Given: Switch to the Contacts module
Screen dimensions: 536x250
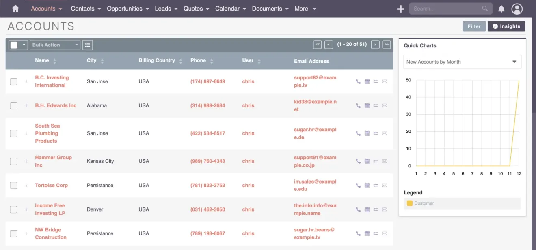Looking at the screenshot, I should (83, 8).
